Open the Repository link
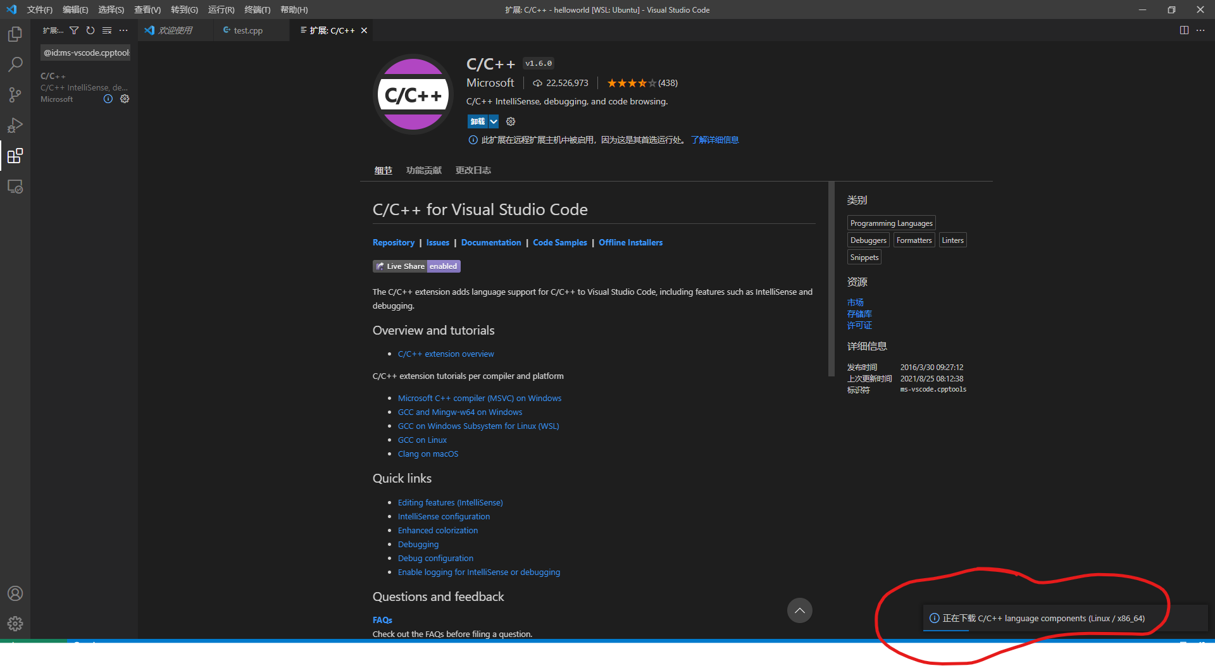 pyautogui.click(x=394, y=242)
